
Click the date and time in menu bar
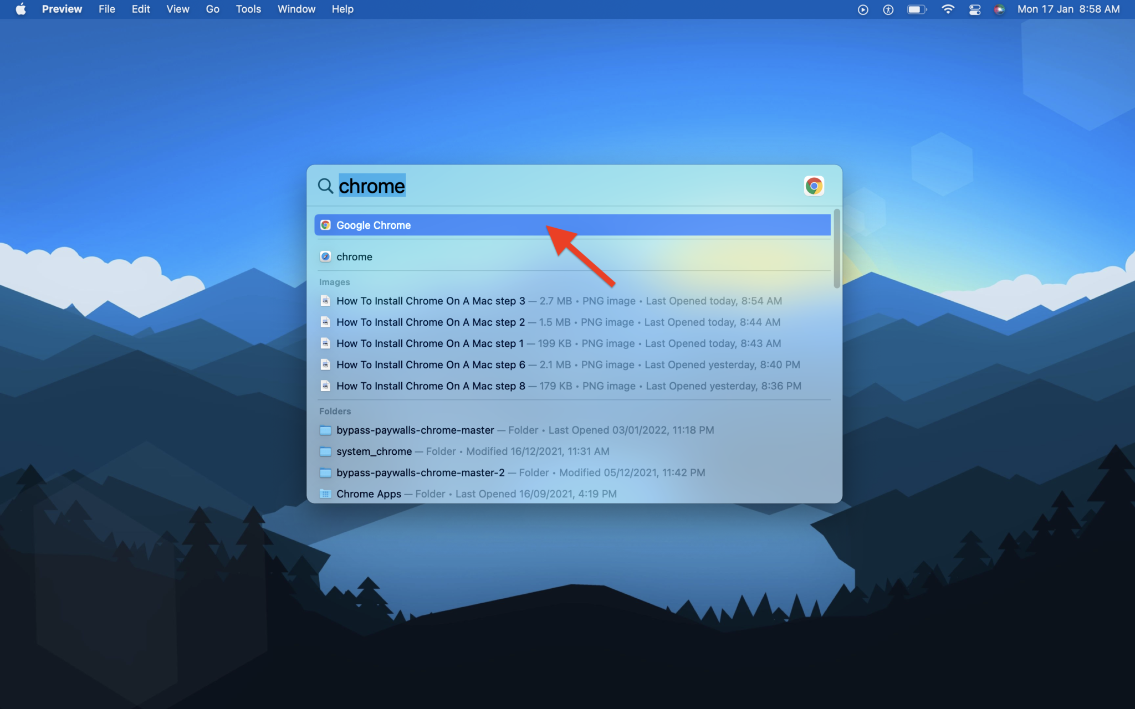click(1068, 9)
